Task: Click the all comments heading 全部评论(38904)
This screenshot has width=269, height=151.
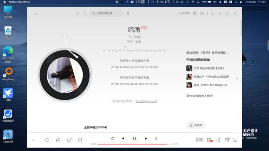Action: (x=95, y=127)
